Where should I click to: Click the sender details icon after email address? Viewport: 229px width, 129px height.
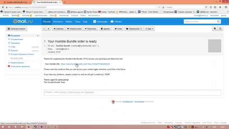point(98,46)
